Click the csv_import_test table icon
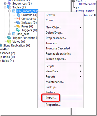The width and height of the screenshot is (97, 116). 14,11
